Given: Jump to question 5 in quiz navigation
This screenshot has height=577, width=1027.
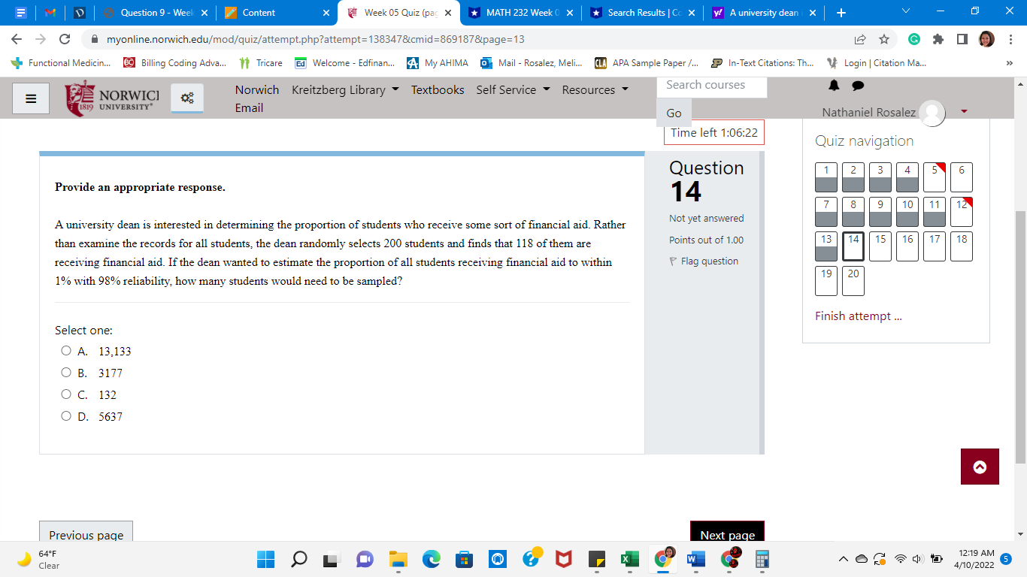Looking at the screenshot, I should click(934, 177).
